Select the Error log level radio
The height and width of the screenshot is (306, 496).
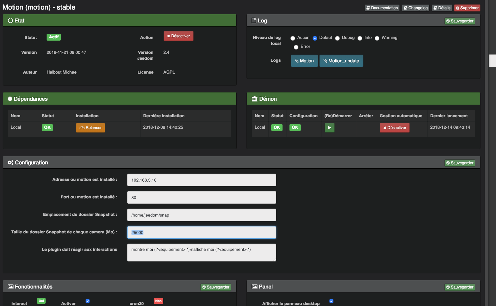coord(296,47)
